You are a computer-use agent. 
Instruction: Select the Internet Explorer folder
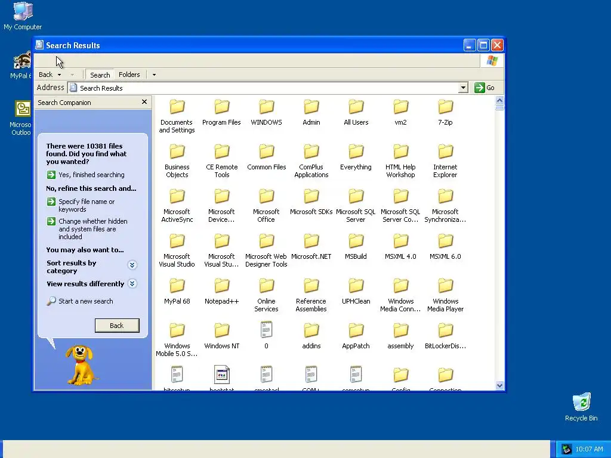point(445,161)
